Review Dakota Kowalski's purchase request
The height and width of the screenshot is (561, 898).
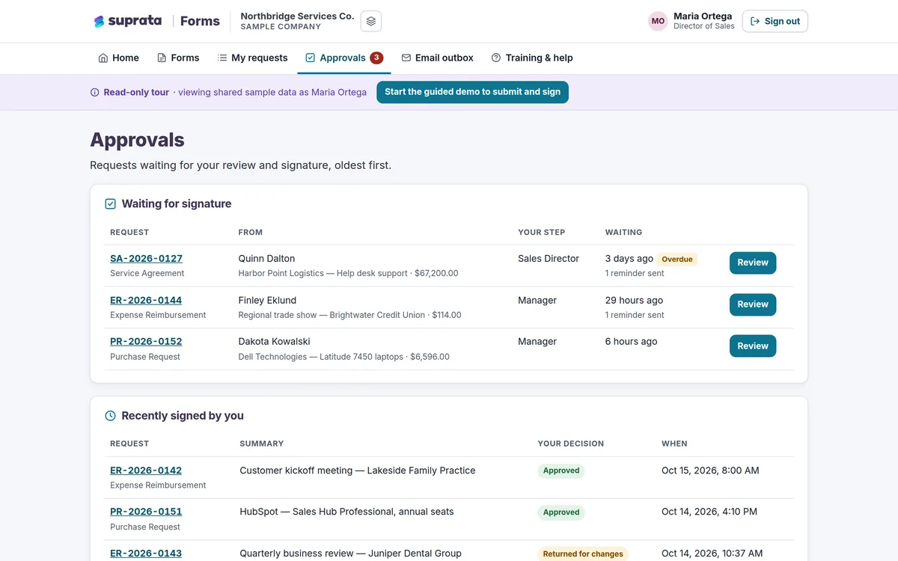tap(753, 346)
